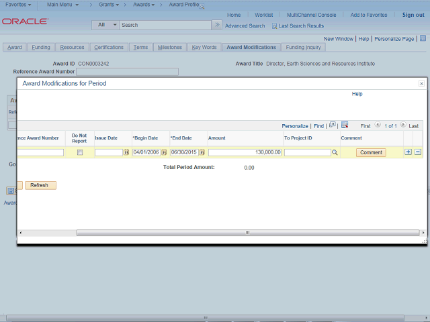The width and height of the screenshot is (430, 322).
Task: Expand Favorites menu
Action: click(18, 5)
